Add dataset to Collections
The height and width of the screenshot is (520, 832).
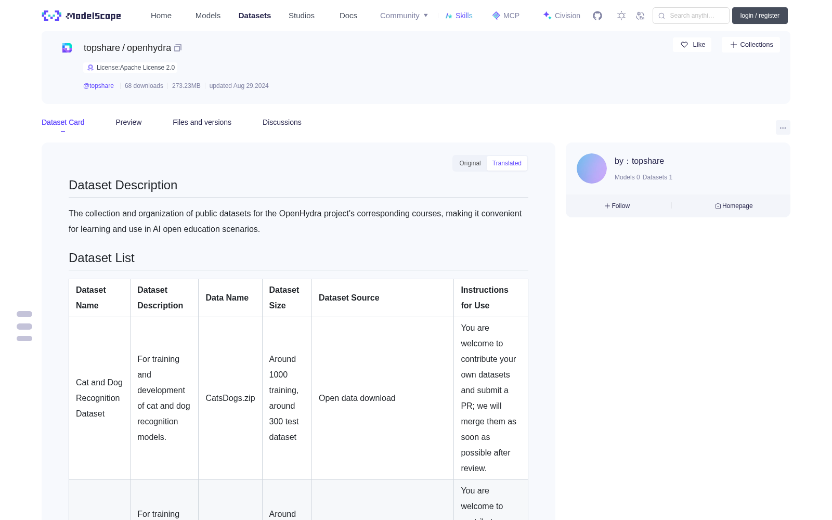tap(751, 45)
